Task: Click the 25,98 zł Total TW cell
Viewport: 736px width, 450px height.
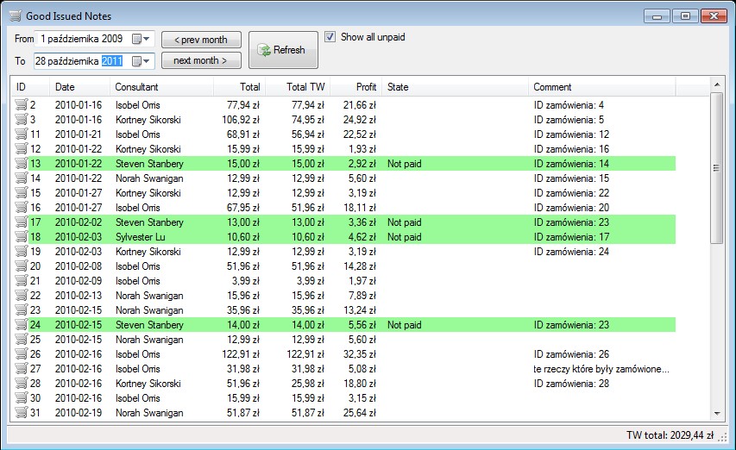Action: tap(308, 384)
